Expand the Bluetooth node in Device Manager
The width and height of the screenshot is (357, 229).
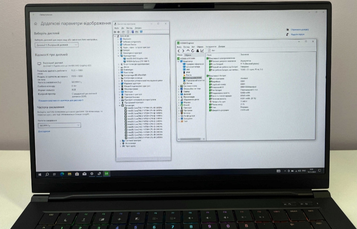(118, 39)
